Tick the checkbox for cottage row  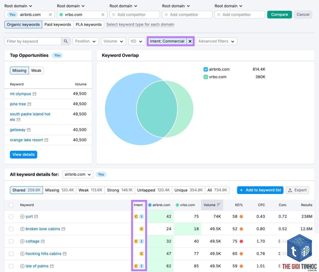[11, 241]
